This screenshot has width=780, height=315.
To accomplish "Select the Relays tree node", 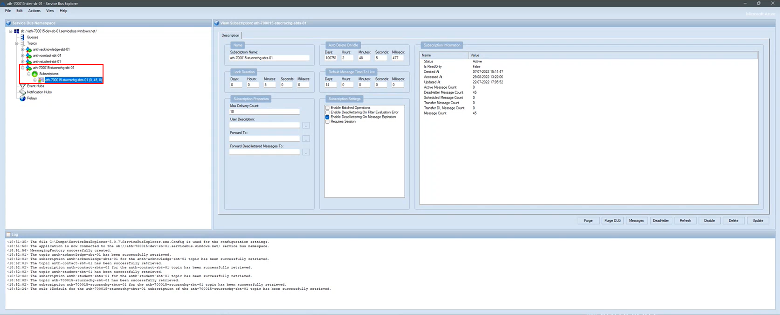I will click(32, 98).
